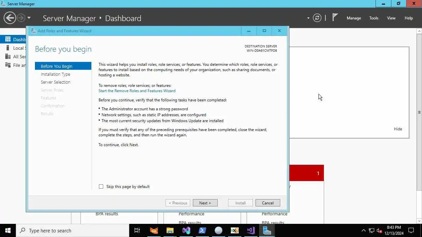422x237 pixels.
Task: Hide the welcome tile in dashboard
Action: coord(398,129)
